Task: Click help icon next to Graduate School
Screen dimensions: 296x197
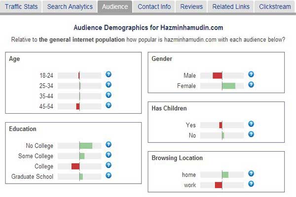Action: pyautogui.click(x=109, y=175)
